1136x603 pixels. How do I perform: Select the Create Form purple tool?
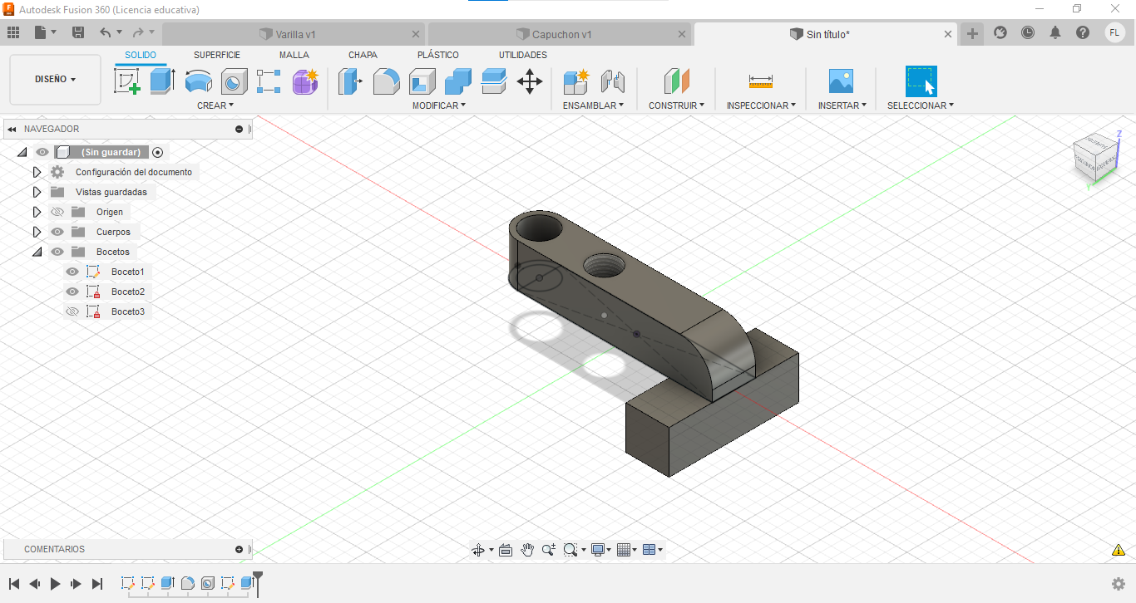(x=305, y=81)
